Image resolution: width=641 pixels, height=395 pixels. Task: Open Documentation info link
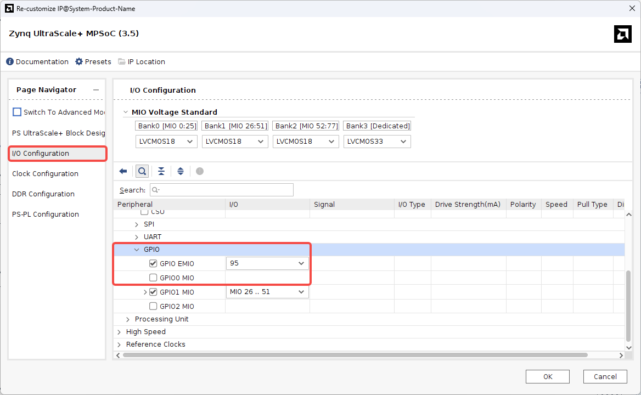click(x=37, y=62)
